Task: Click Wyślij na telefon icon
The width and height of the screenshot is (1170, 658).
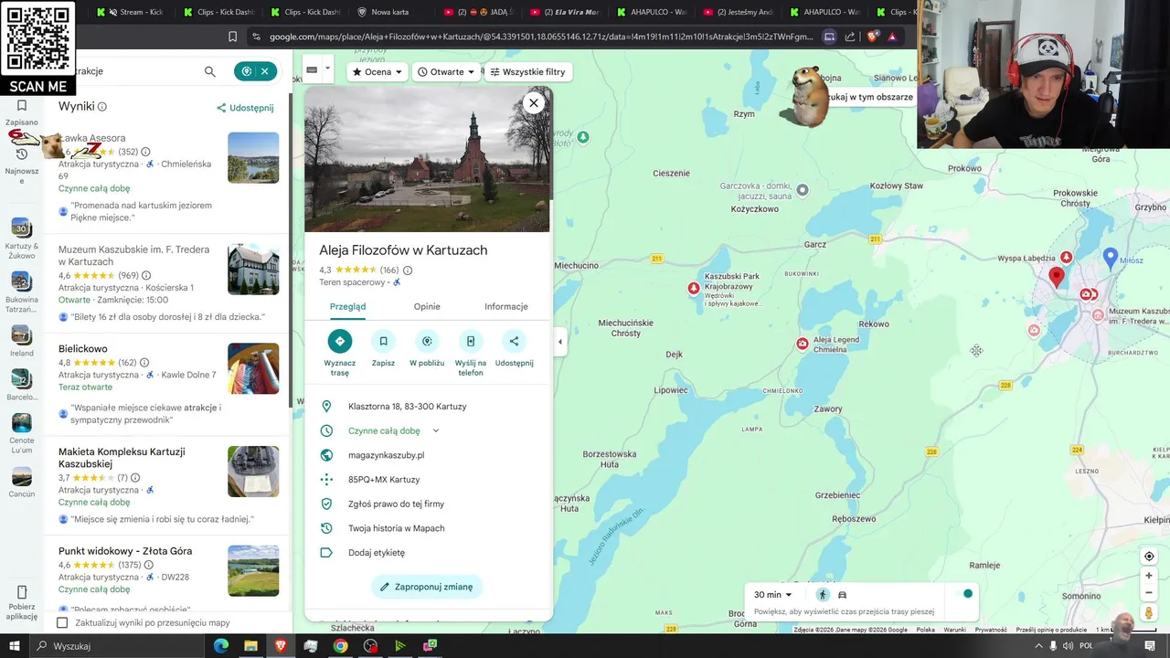Action: point(471,341)
